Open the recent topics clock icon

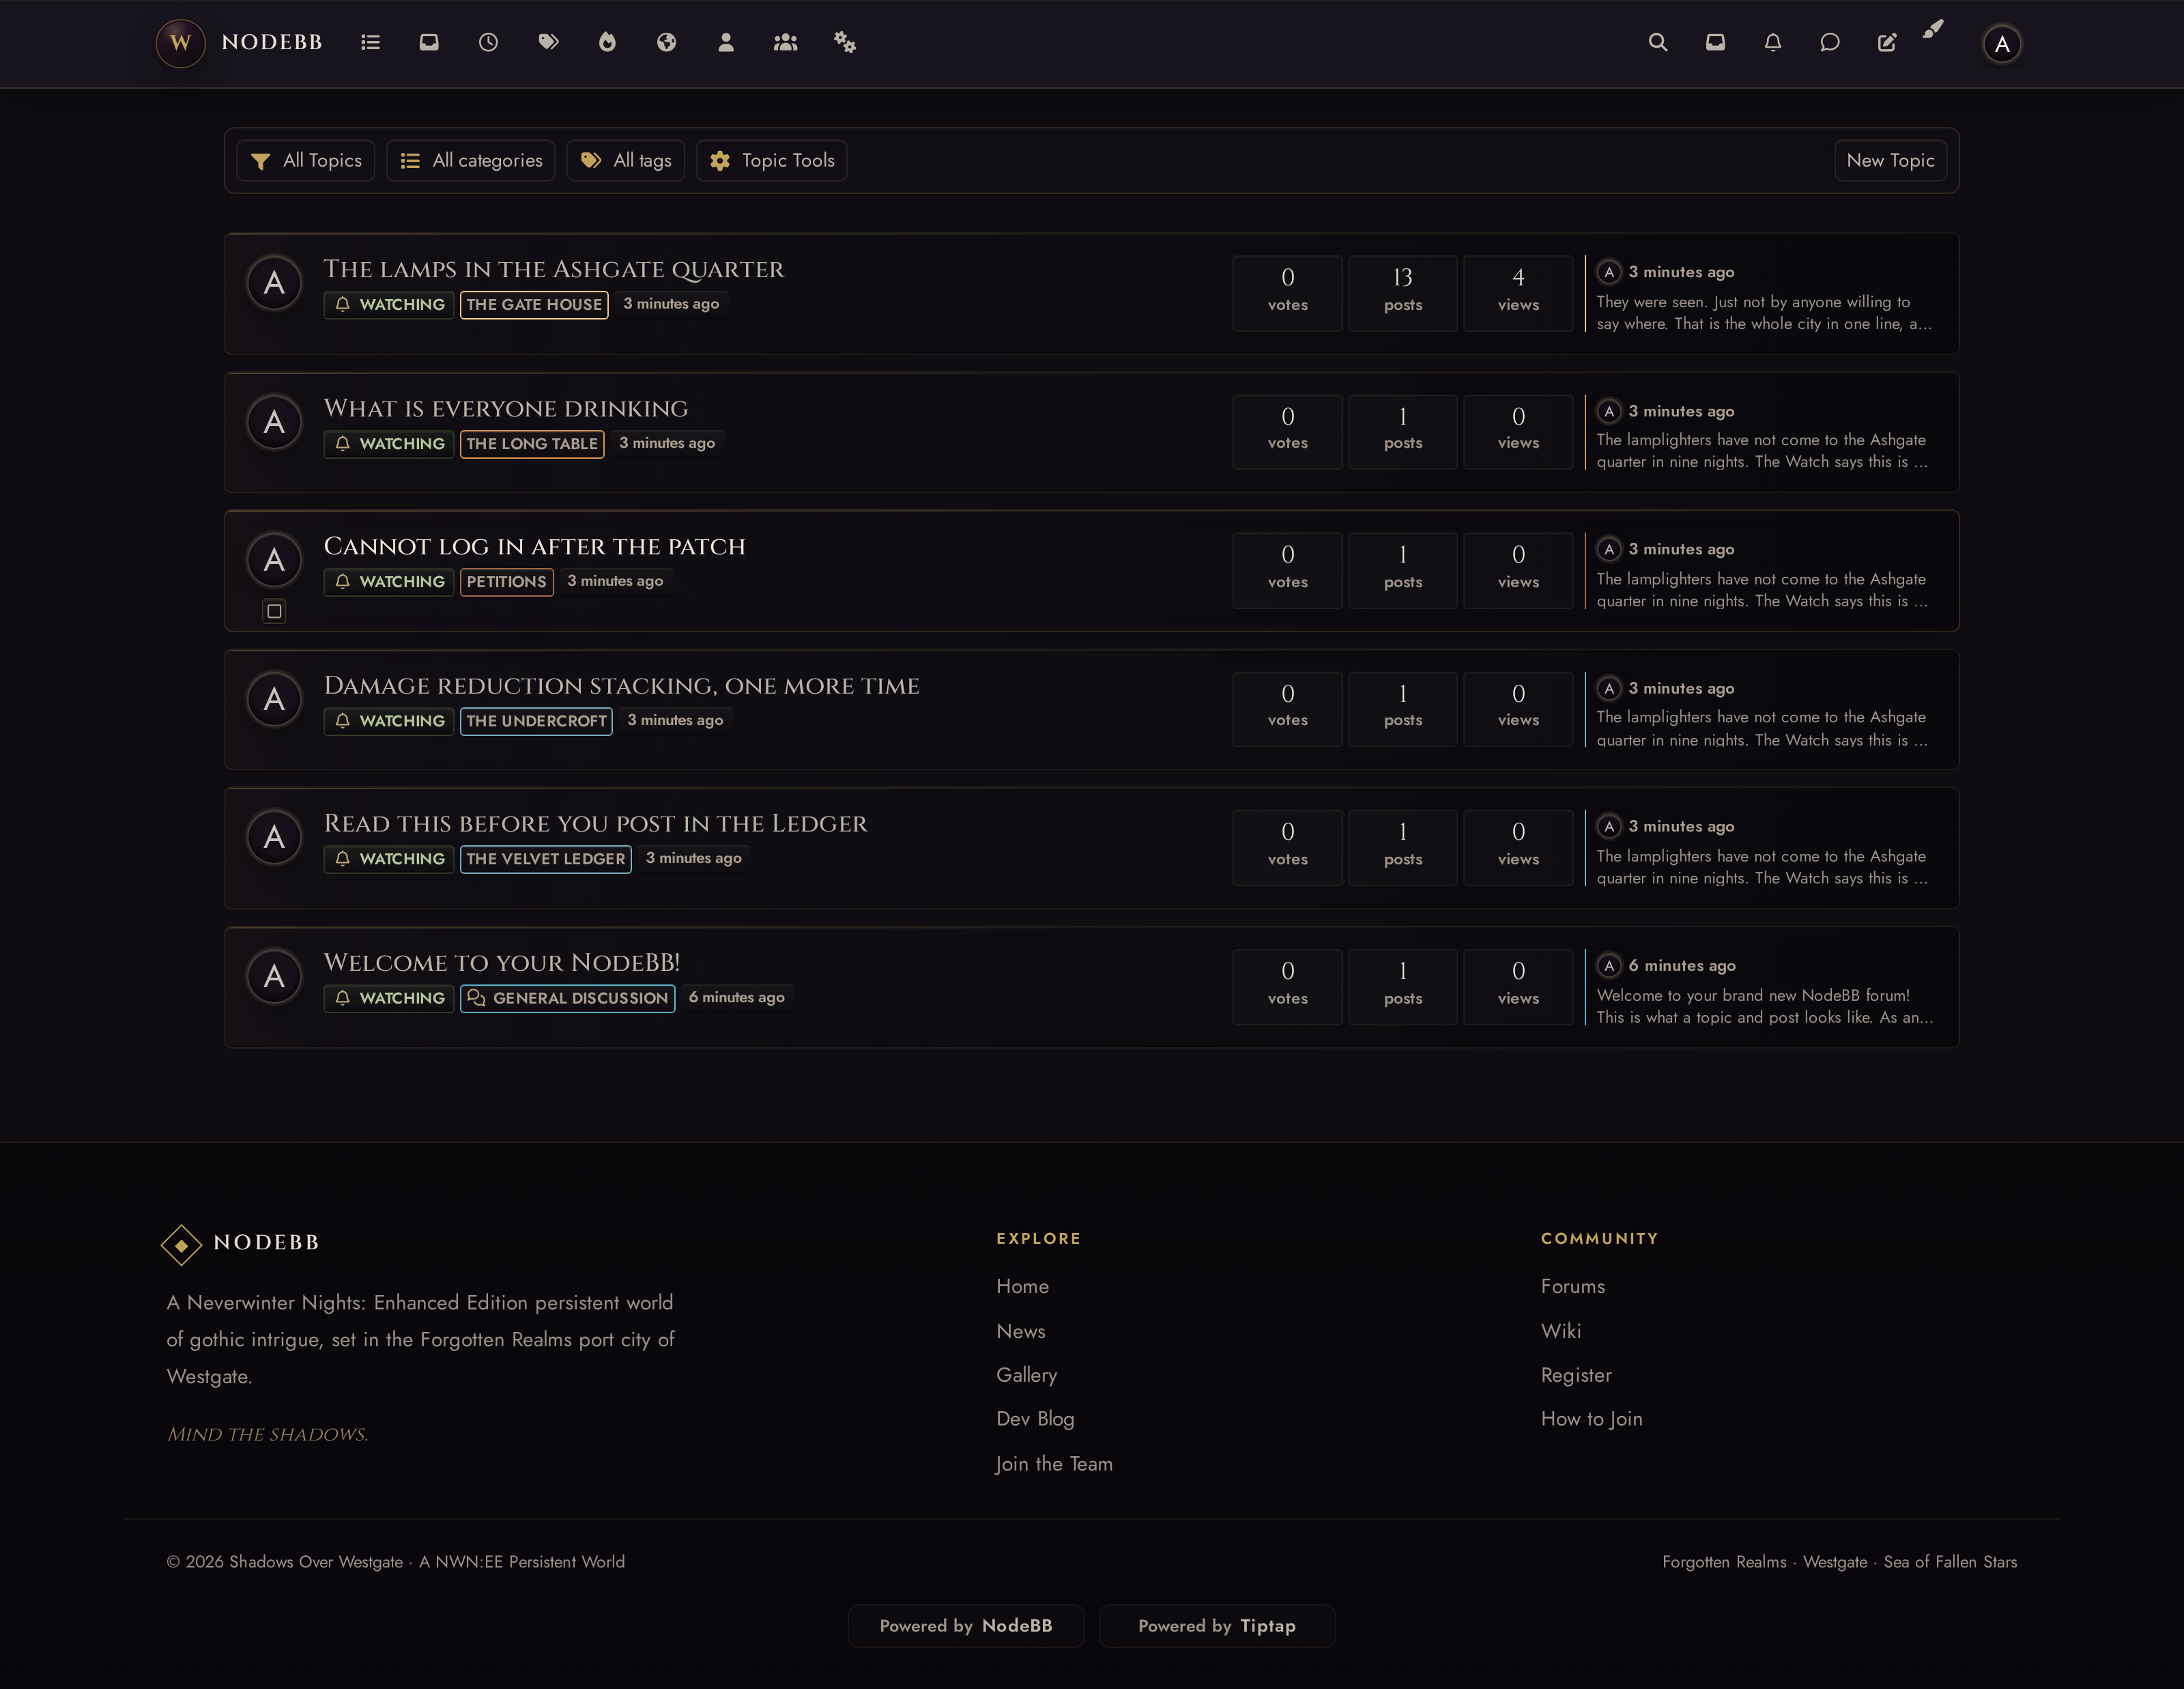point(488,42)
